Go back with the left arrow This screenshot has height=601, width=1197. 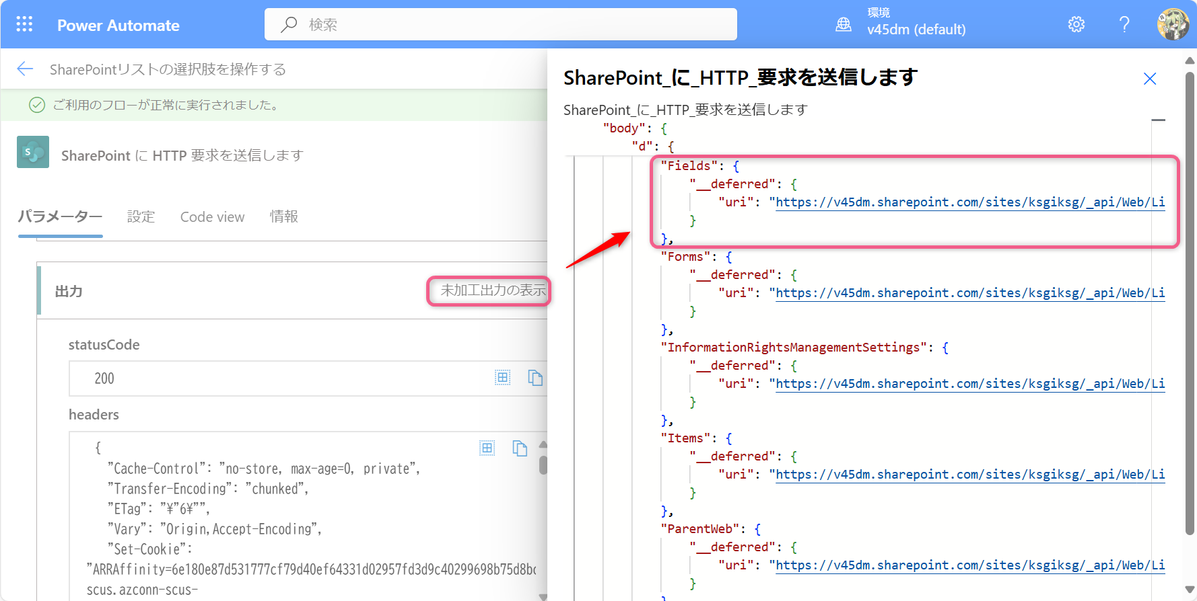coord(25,69)
